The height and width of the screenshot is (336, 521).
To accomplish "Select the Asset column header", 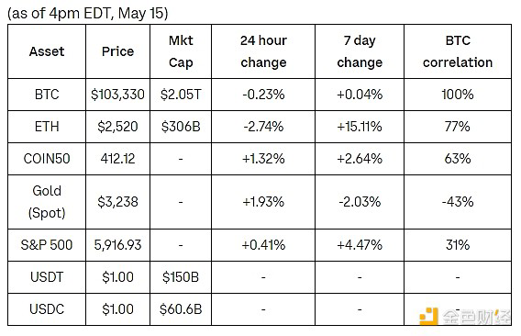I will point(47,51).
